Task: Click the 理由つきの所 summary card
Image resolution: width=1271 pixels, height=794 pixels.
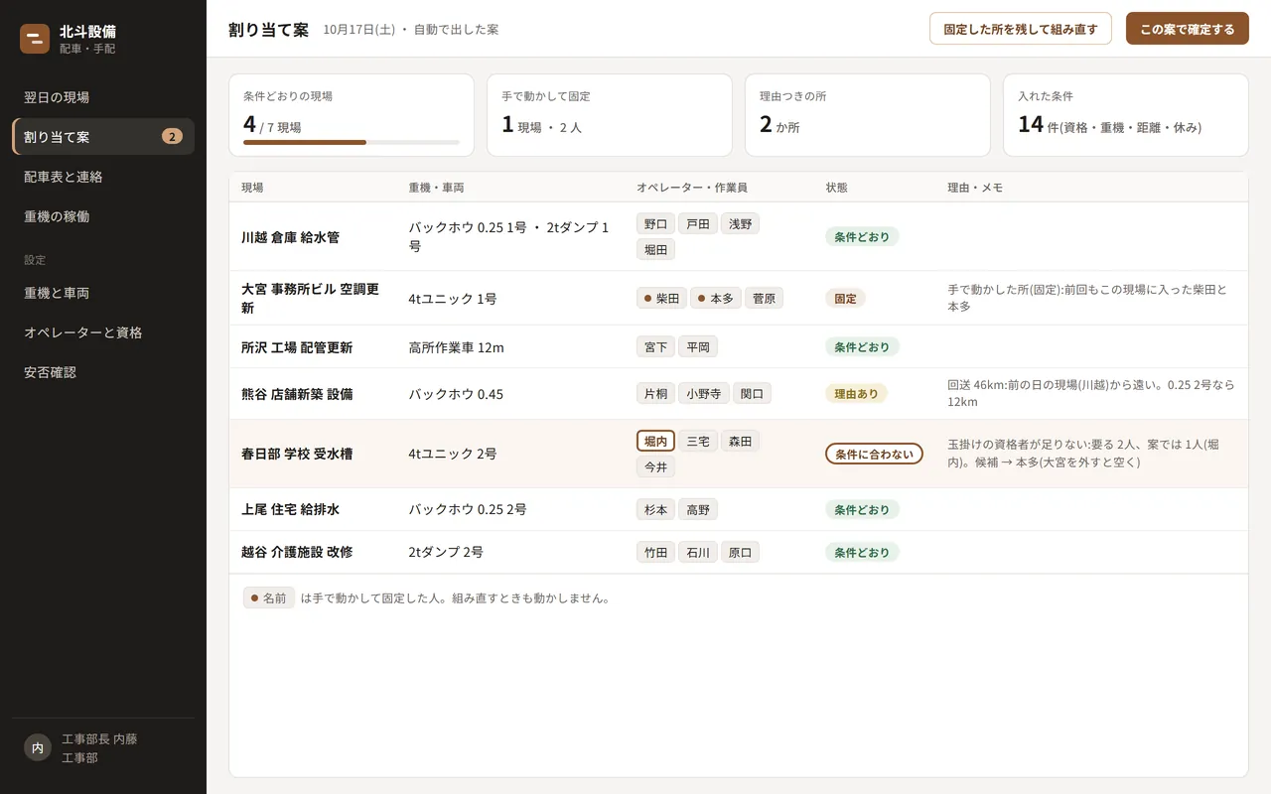Action: click(x=868, y=115)
